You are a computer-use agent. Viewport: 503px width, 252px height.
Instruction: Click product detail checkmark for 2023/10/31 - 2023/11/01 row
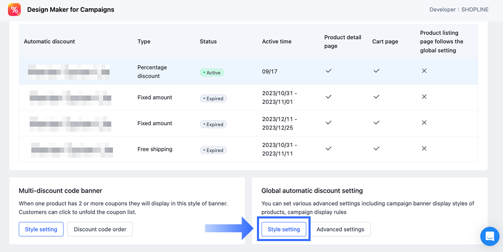[329, 97]
